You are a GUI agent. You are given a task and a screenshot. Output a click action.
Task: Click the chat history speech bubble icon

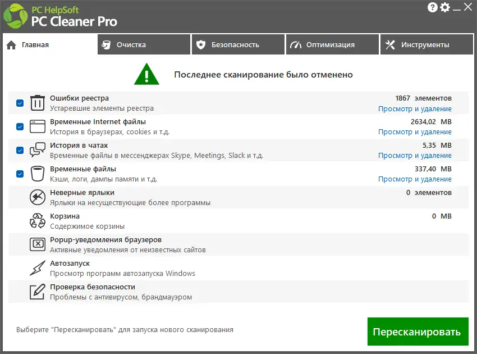tap(37, 150)
